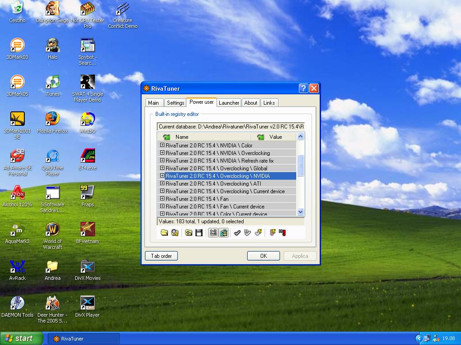Image resolution: width=461 pixels, height=345 pixels.
Task: Click the black checkmark icon
Action: (237, 233)
